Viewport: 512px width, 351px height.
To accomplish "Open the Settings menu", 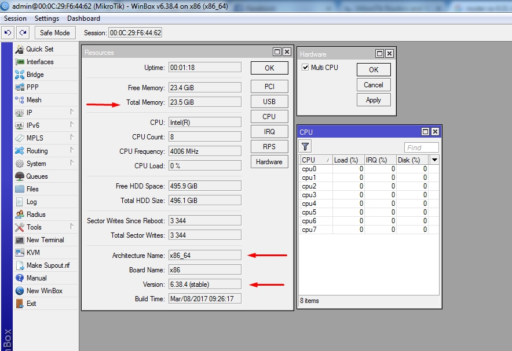I will click(47, 19).
